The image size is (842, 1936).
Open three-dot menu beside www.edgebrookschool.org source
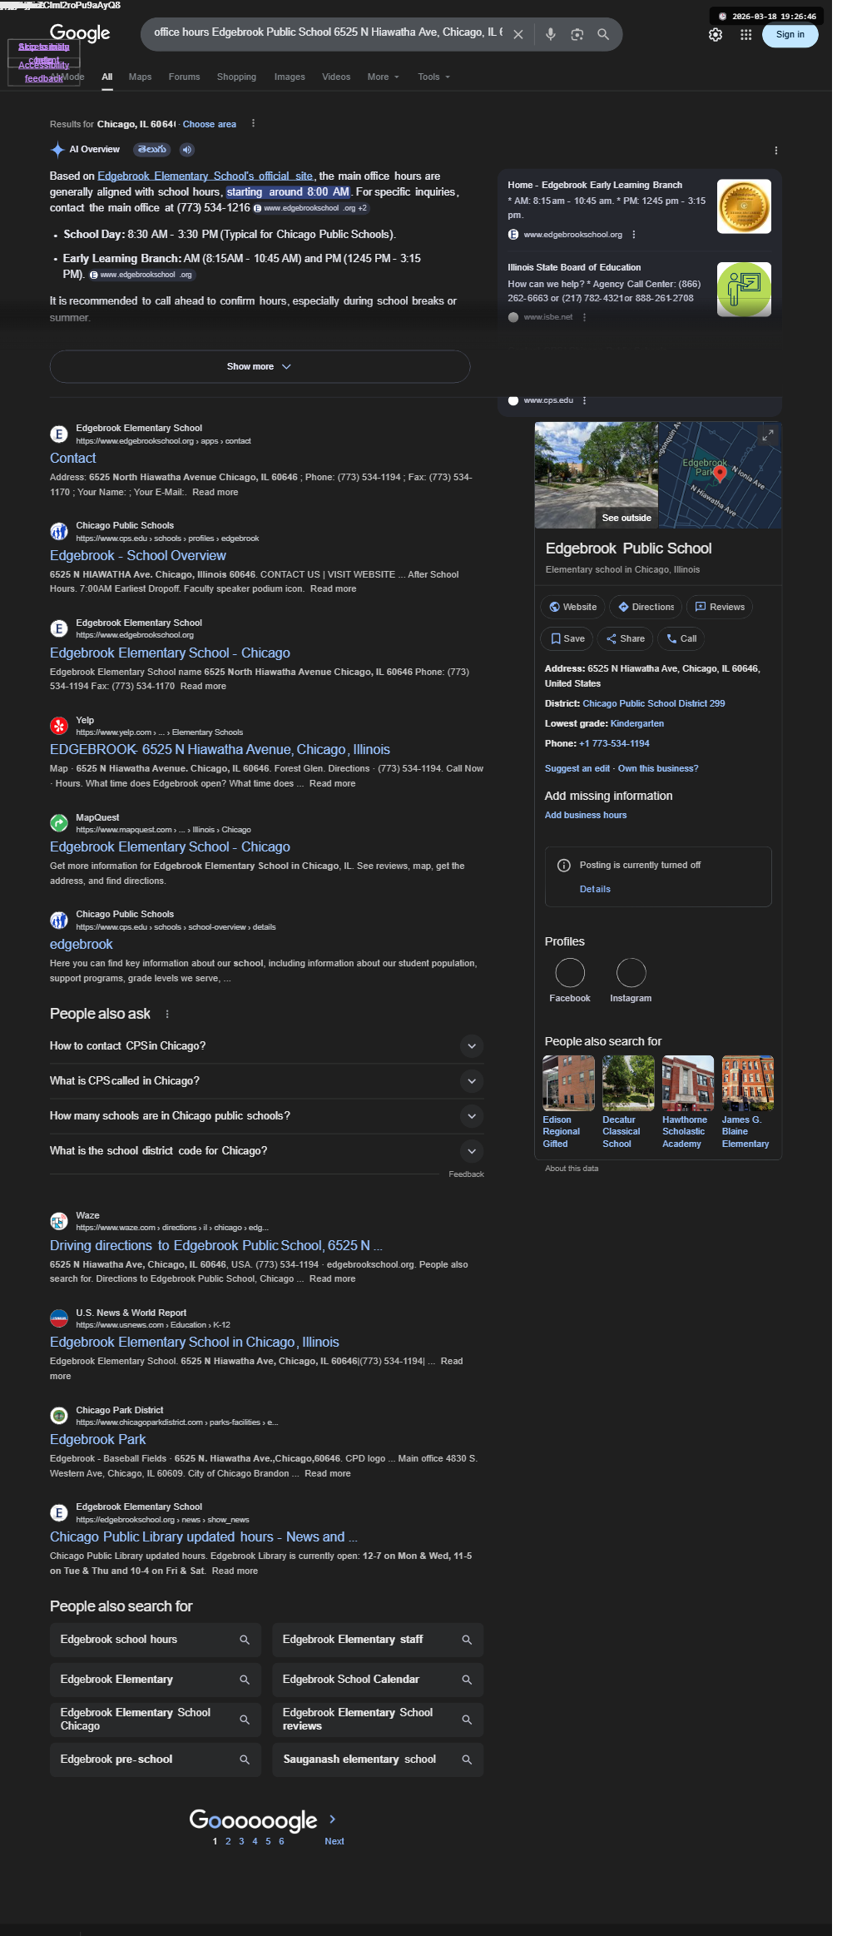click(634, 235)
